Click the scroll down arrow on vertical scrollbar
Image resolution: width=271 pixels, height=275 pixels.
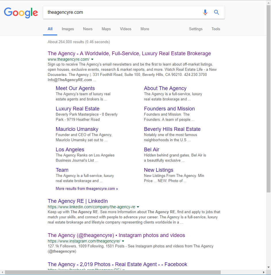pos(268,268)
